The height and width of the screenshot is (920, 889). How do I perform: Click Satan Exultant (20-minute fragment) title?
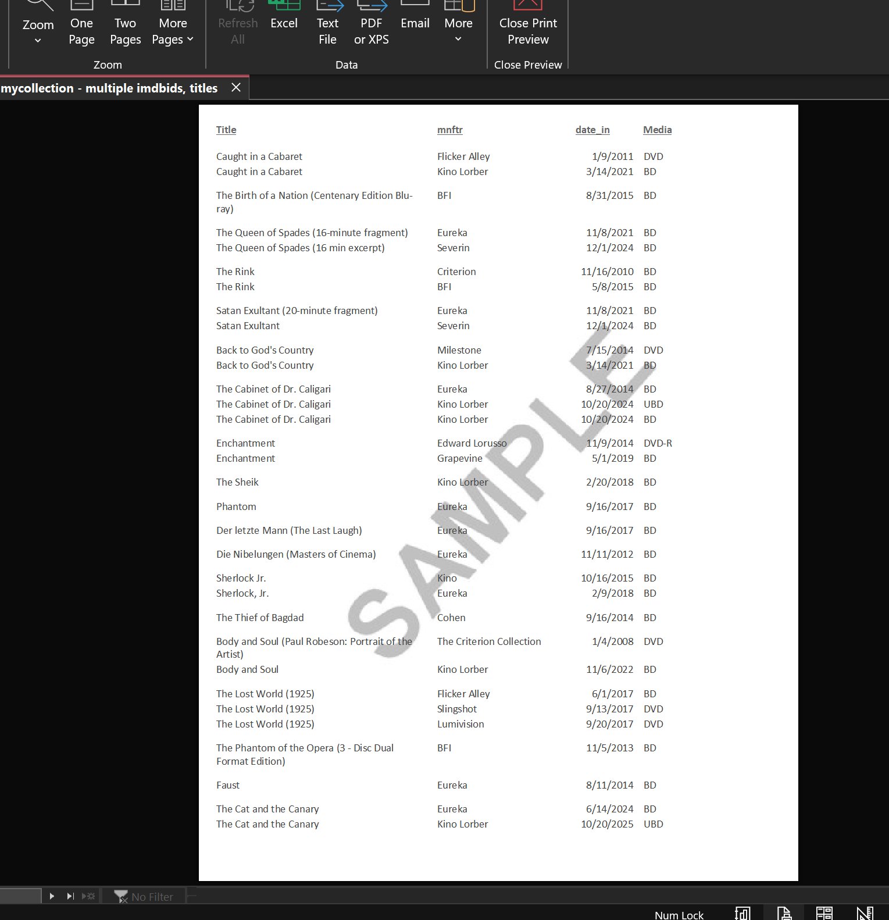coord(297,311)
